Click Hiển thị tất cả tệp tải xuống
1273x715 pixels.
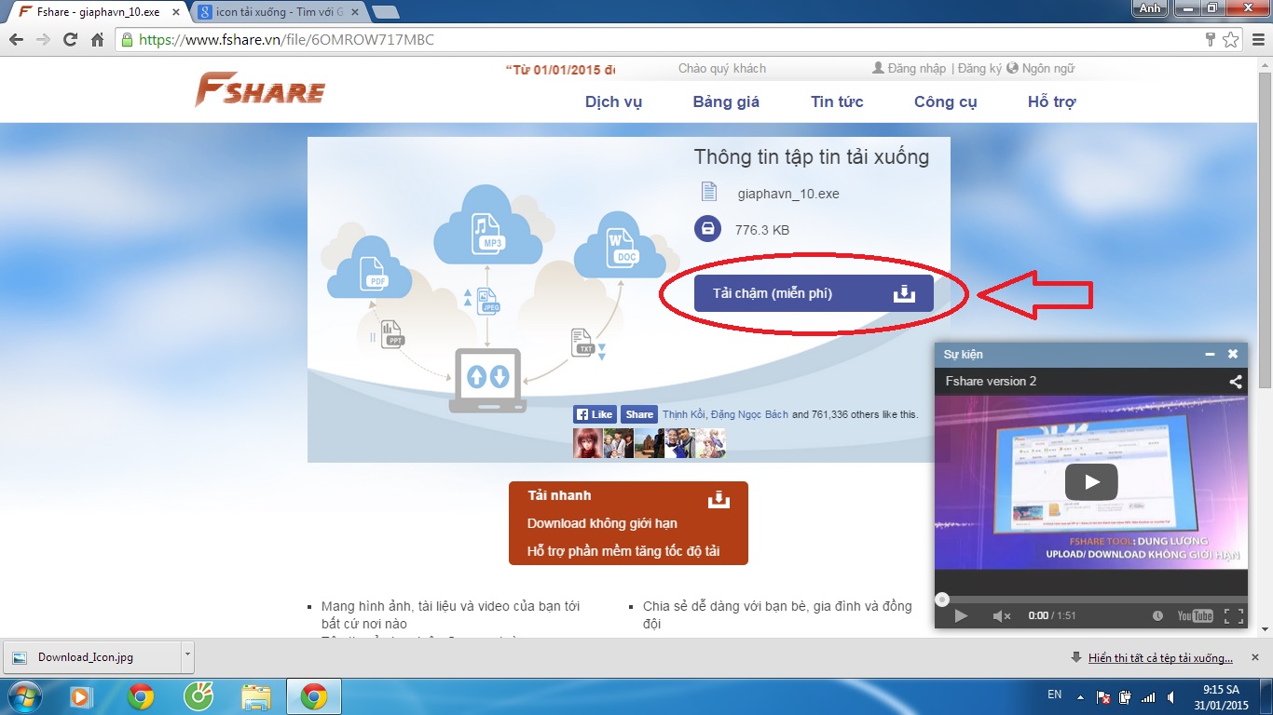pyautogui.click(x=1160, y=657)
